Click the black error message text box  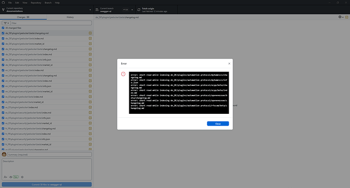click(x=179, y=92)
